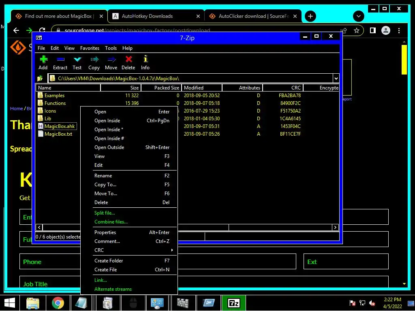Click the MagicBox.ahk file icon
The height and width of the screenshot is (311, 415).
(x=41, y=126)
